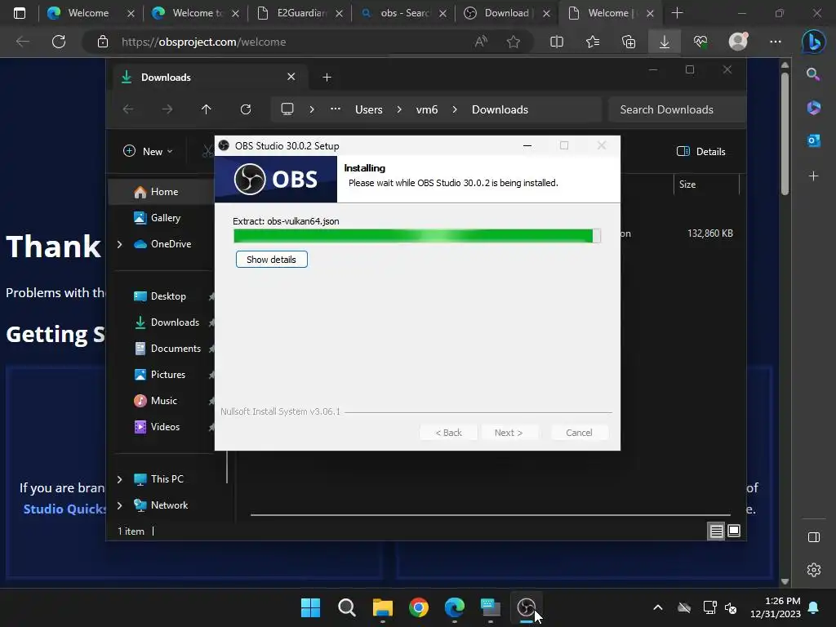Viewport: 836px width, 627px height.
Task: Expand the OneDrive tree node
Action: pos(119,244)
